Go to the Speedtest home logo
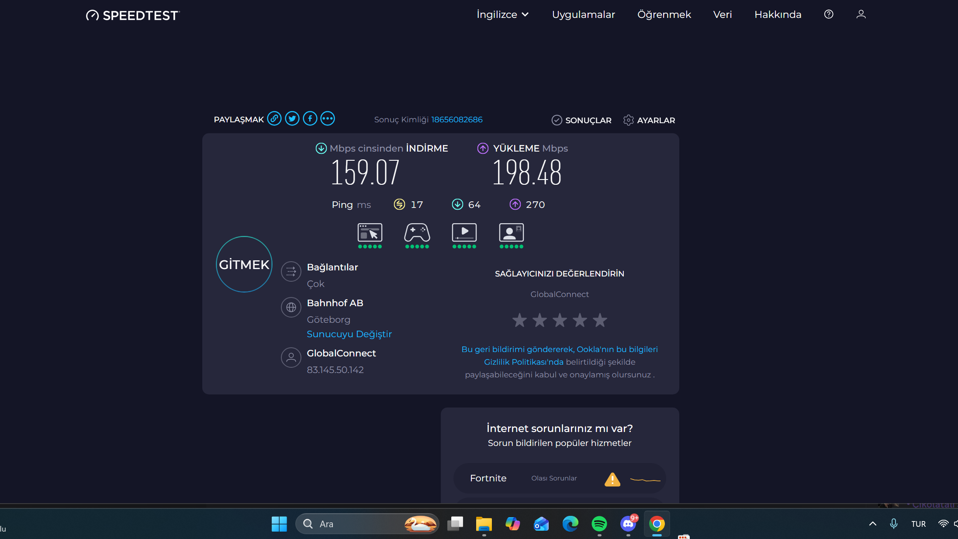The width and height of the screenshot is (958, 539). click(x=133, y=15)
